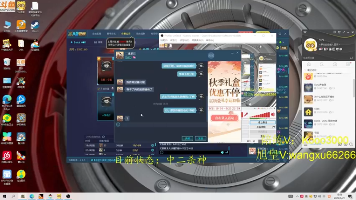Screen dimensions: 356x200
Task: Open the OBS Settings menu
Action: coord(174,40)
